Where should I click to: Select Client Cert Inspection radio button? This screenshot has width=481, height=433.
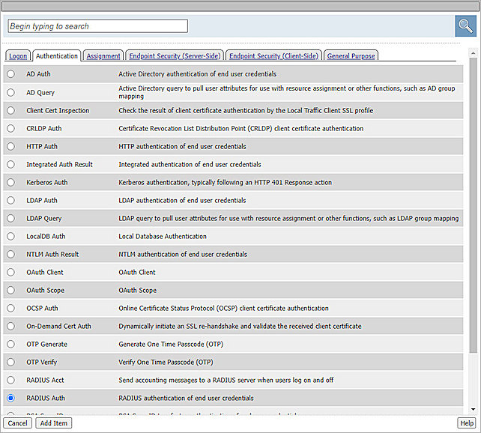tap(10, 110)
